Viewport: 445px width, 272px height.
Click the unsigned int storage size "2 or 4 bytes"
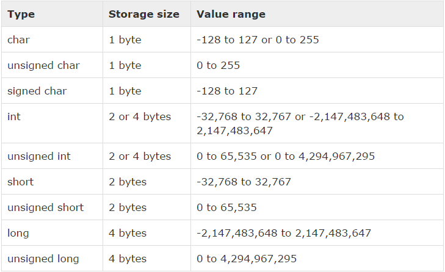coord(140,156)
